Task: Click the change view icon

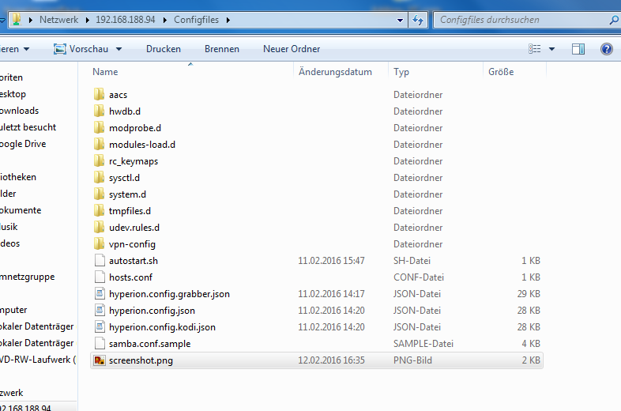Action: tap(535, 49)
